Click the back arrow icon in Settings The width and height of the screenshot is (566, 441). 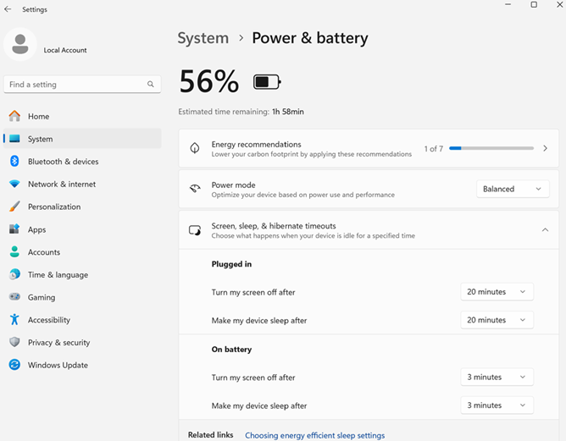coord(8,9)
